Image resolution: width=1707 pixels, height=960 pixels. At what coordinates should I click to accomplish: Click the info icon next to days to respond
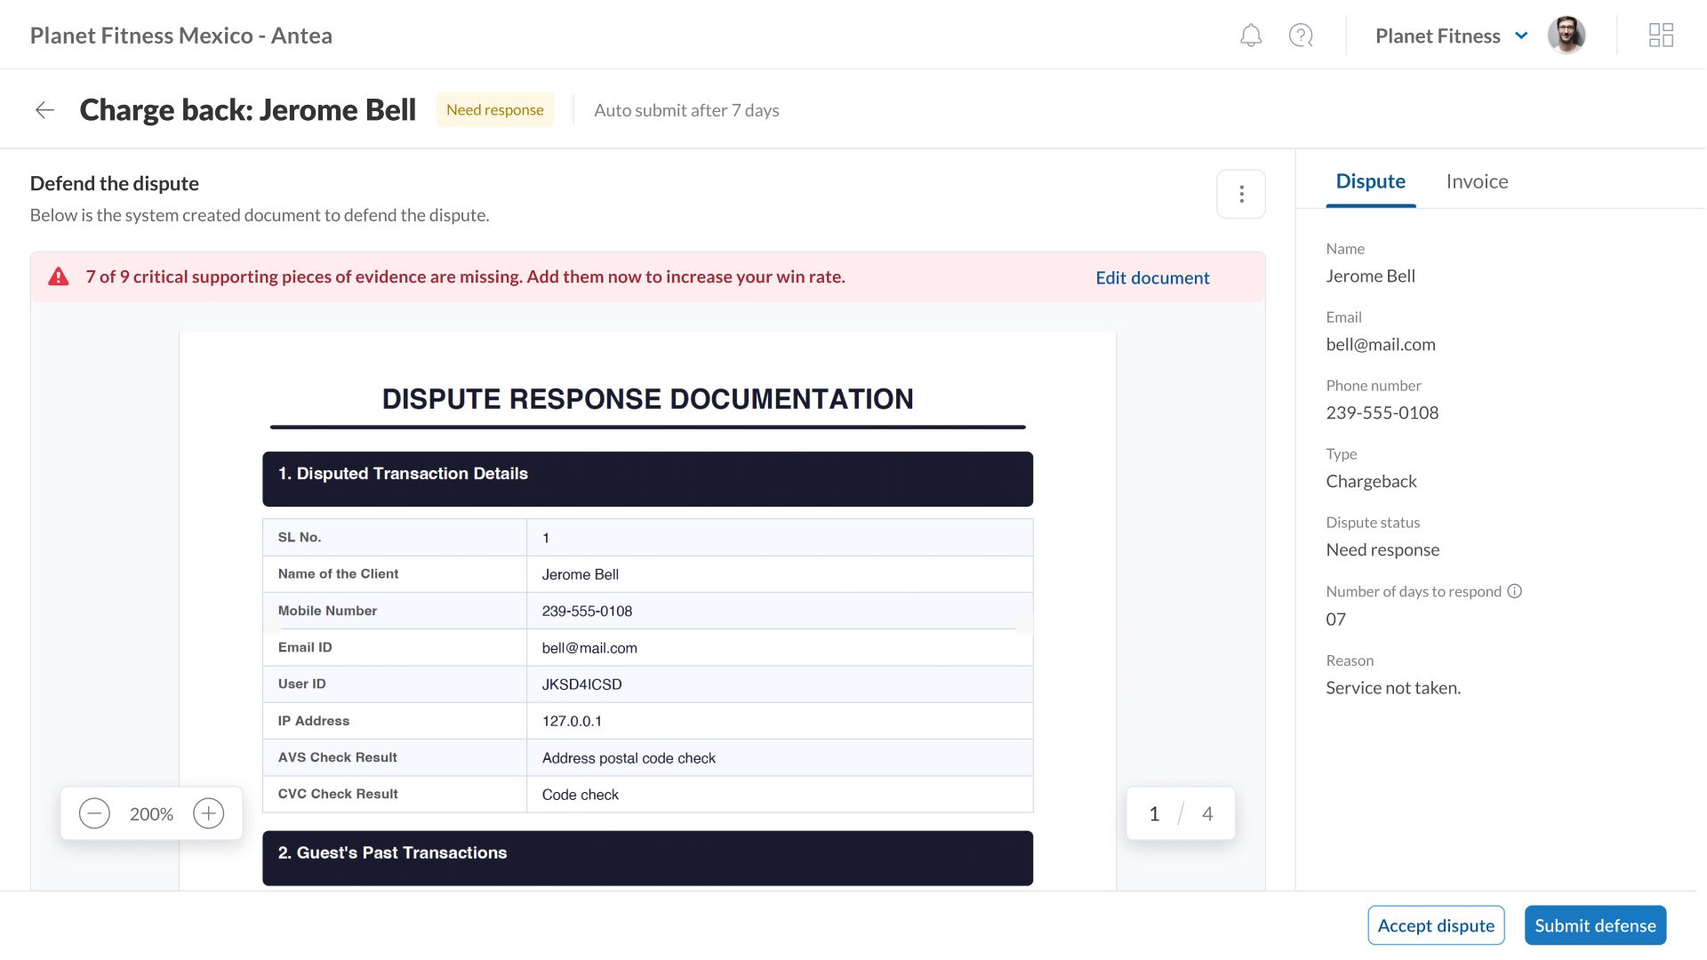[x=1515, y=591]
